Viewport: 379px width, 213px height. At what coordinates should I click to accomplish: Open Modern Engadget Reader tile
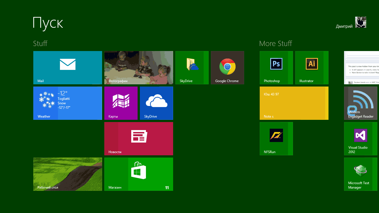point(361,103)
